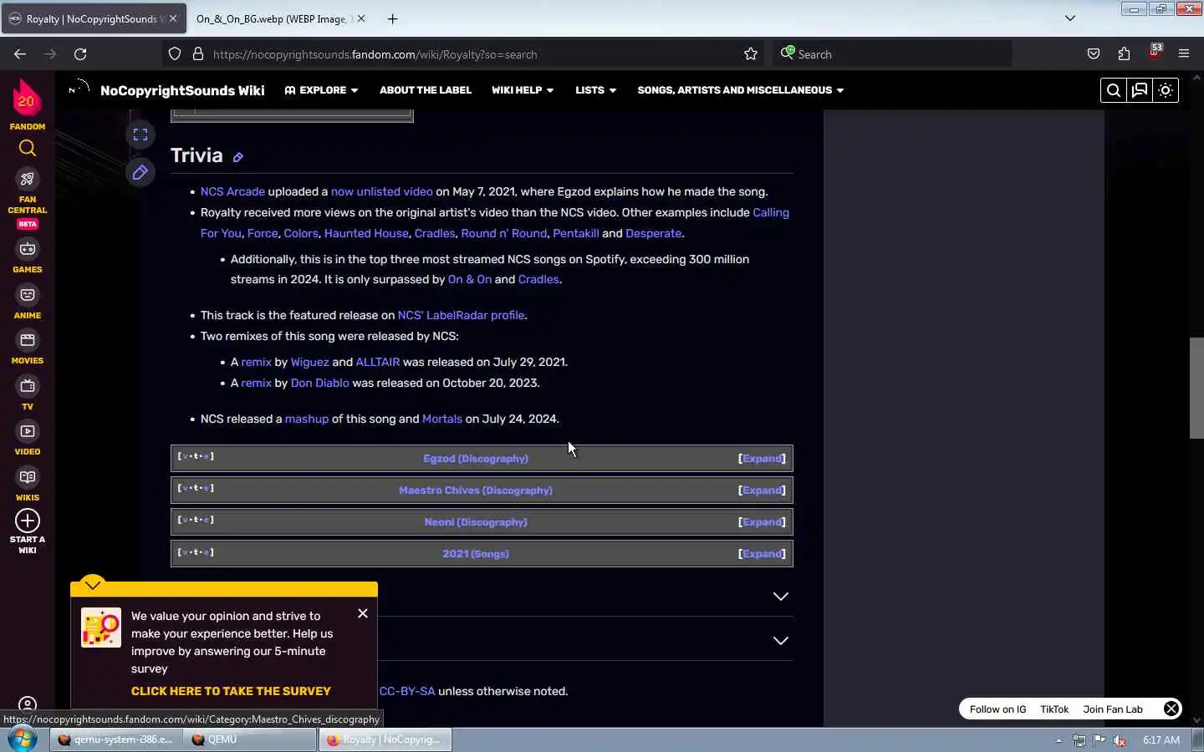The image size is (1204, 752).
Task: Open the Windows Start button
Action: (x=23, y=739)
